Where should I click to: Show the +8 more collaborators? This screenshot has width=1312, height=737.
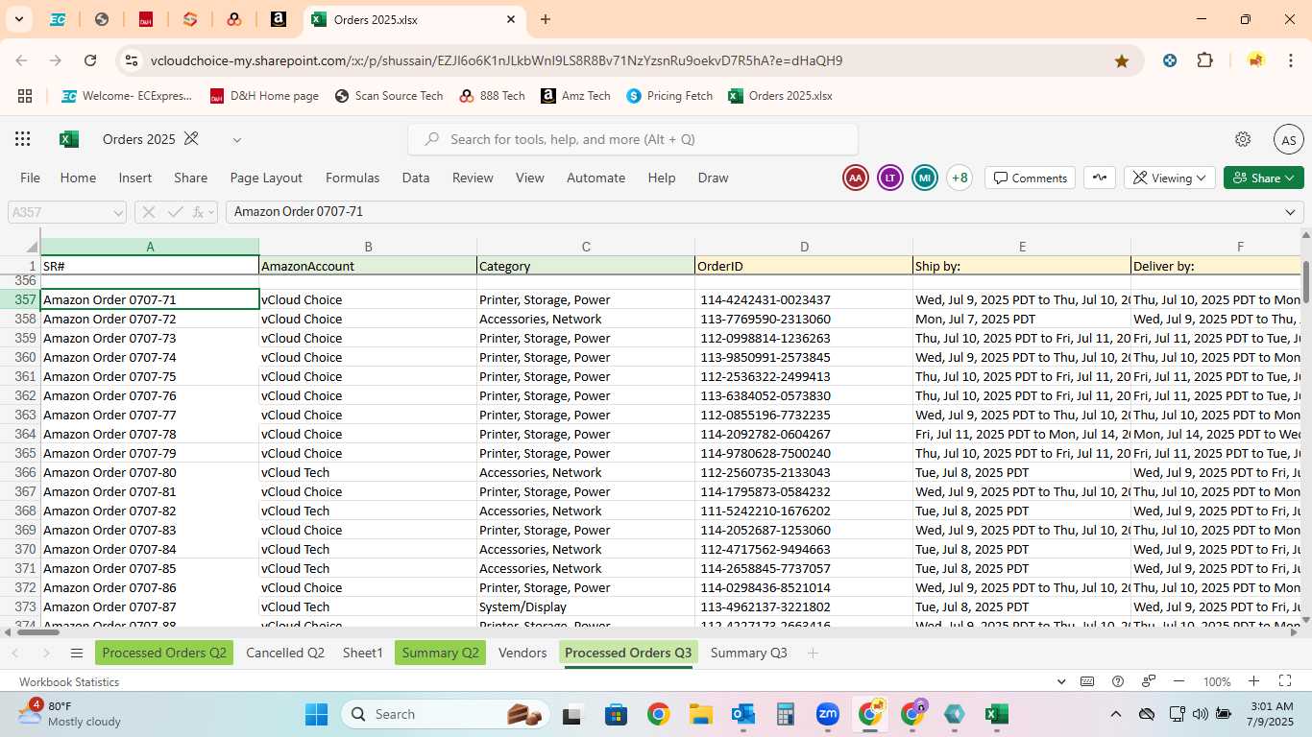pos(959,178)
